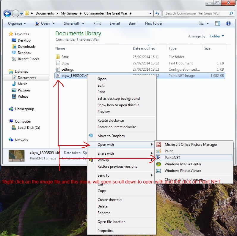Image resolution: width=237 pixels, height=236 pixels.
Task: Select the ctgw_139350914 image file icon
Action: pos(58,76)
